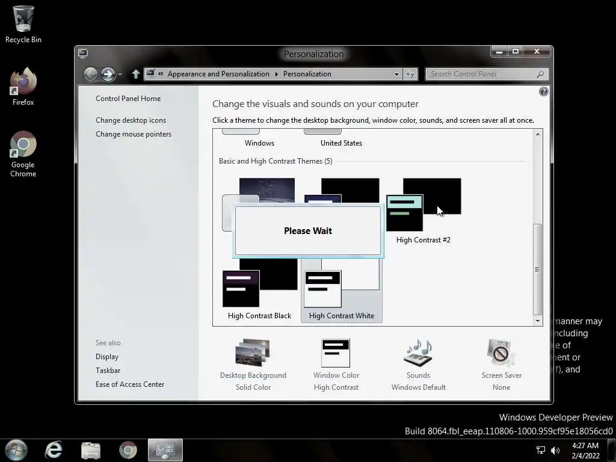
Task: Open Ease of Access Center link
Action: (x=130, y=384)
